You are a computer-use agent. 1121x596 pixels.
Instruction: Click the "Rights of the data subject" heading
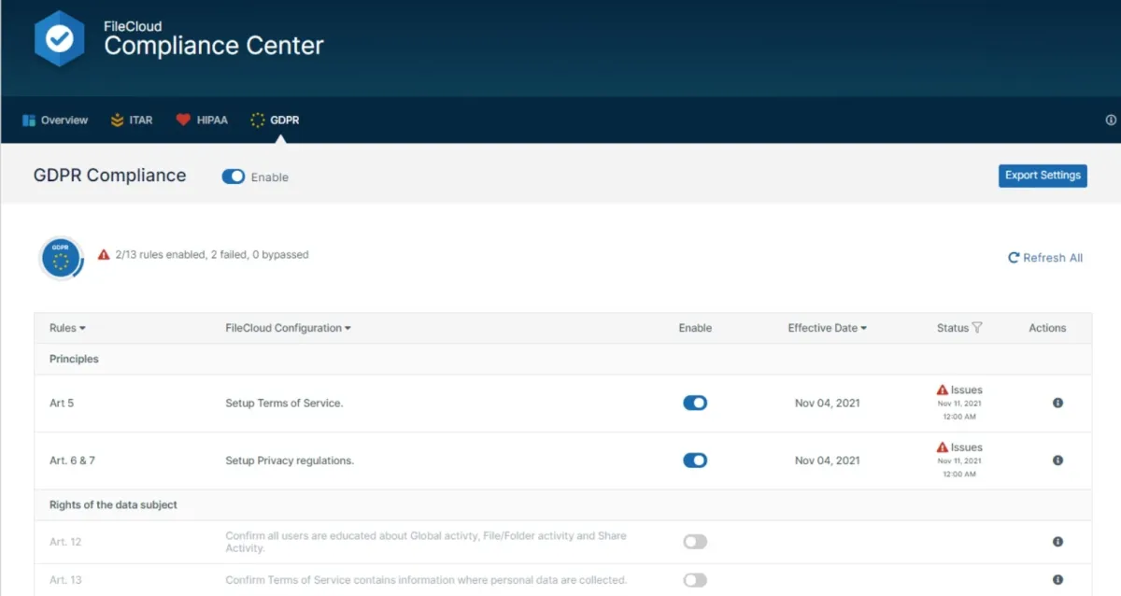113,504
